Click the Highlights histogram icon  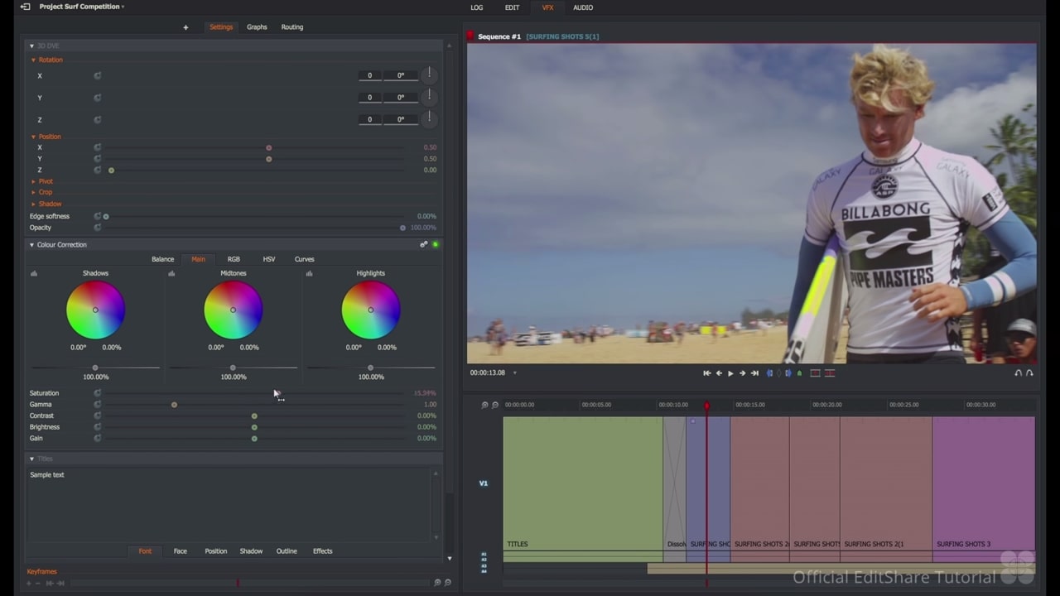[309, 273]
